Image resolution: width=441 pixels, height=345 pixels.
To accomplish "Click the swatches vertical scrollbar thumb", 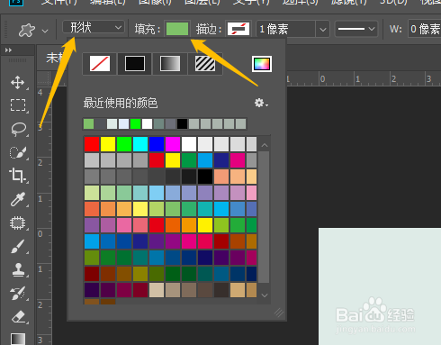I will click(264, 217).
